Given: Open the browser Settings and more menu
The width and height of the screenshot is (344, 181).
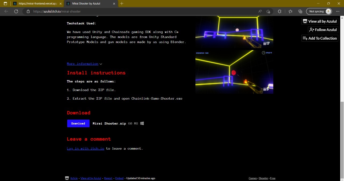Looking at the screenshot, I should click(x=338, y=11).
